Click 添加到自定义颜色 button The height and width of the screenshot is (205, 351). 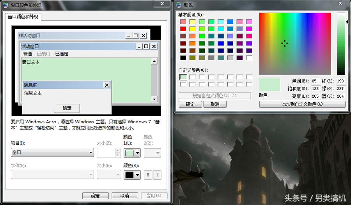(302, 104)
